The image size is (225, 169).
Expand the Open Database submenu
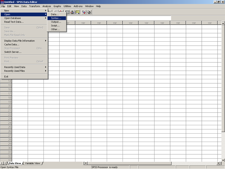[x=24, y=18]
